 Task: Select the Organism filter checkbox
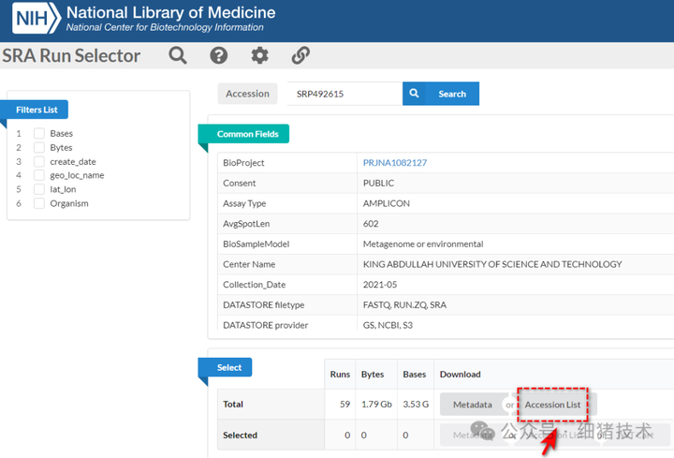click(x=39, y=203)
